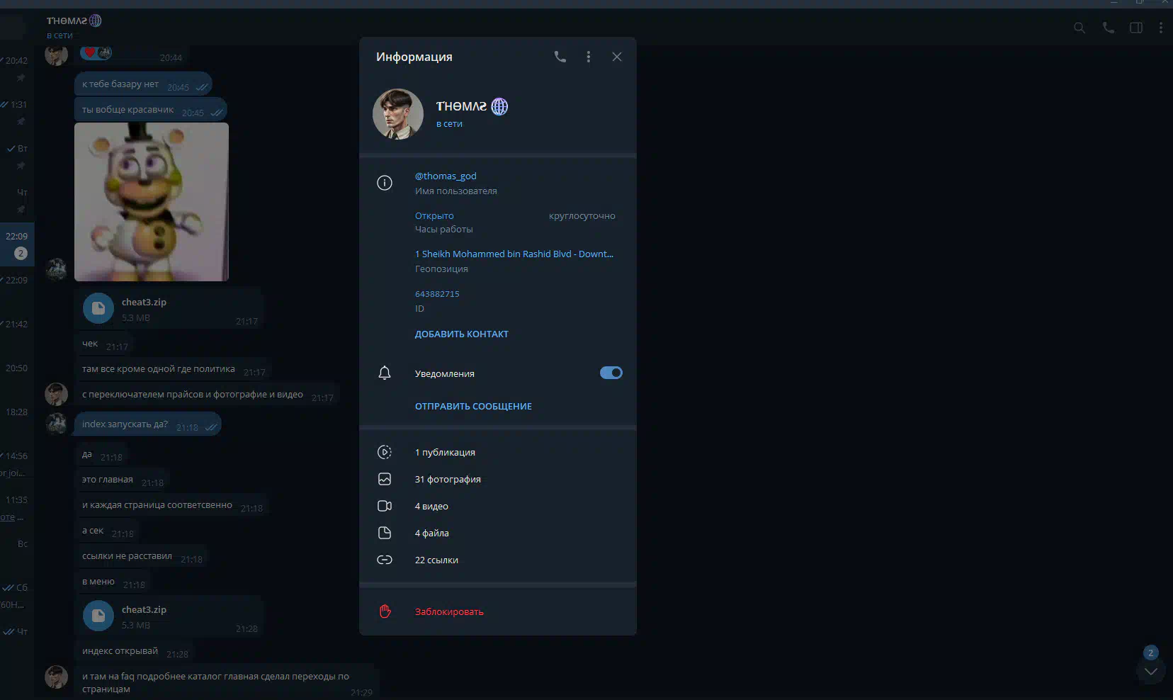
Task: Close the Информация panel
Action: [x=617, y=57]
